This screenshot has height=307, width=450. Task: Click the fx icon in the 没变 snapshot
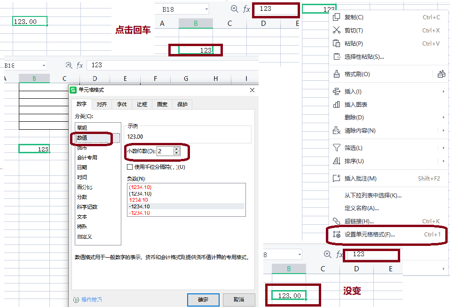click(x=339, y=254)
